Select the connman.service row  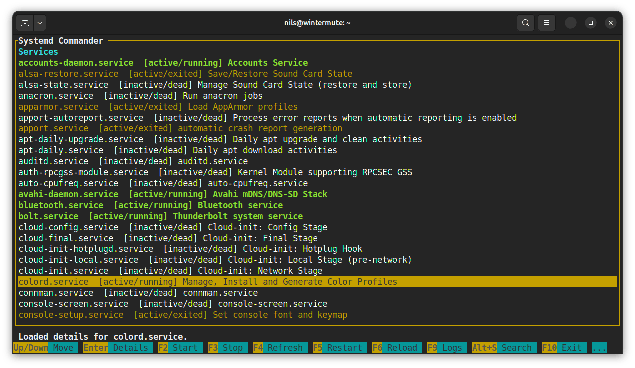pos(317,293)
